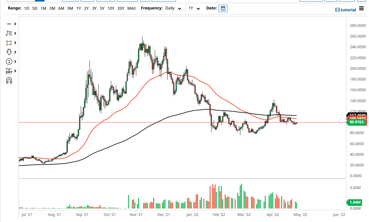369x222 pixels.
Task: Select the numbered callout tool
Action: pos(9,61)
